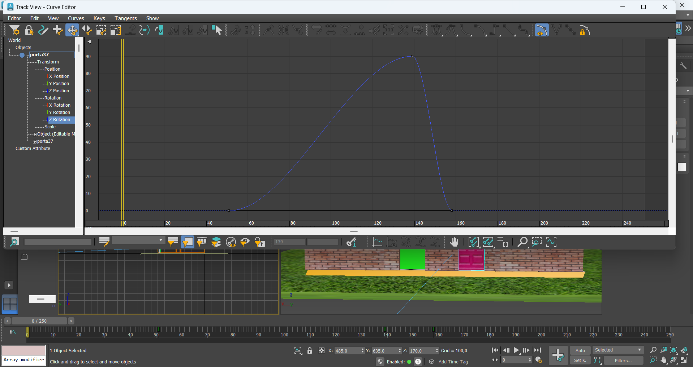Viewport: 693px width, 367px height.
Task: Toggle Auto Key animation mode
Action: coord(580,350)
